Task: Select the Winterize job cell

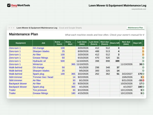Action: tap(43, 64)
